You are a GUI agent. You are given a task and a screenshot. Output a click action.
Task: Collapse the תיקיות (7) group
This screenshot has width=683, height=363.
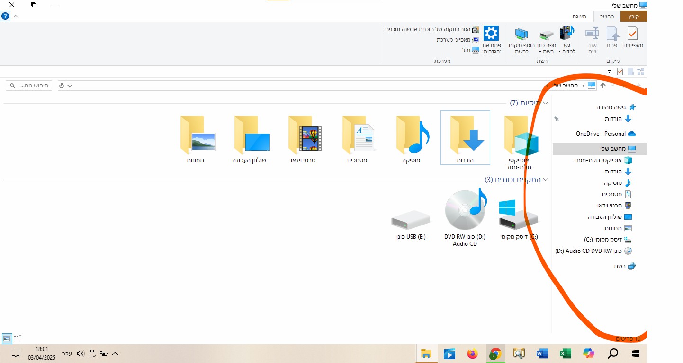pos(546,103)
